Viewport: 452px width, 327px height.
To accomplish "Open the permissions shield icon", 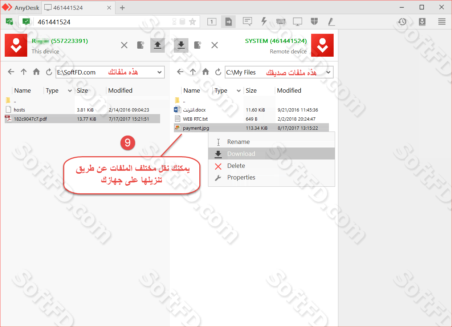I will point(314,22).
